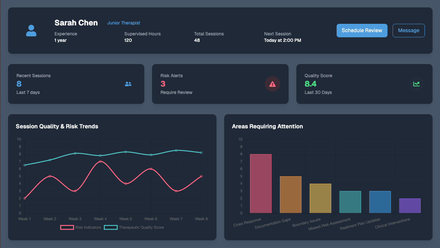Click the Last 7 days text
The width and height of the screenshot is (440, 248).
click(x=28, y=92)
